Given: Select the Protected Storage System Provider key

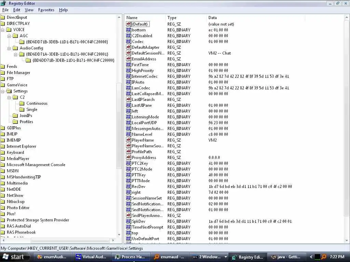Looking at the screenshot, I should tap(38, 220).
